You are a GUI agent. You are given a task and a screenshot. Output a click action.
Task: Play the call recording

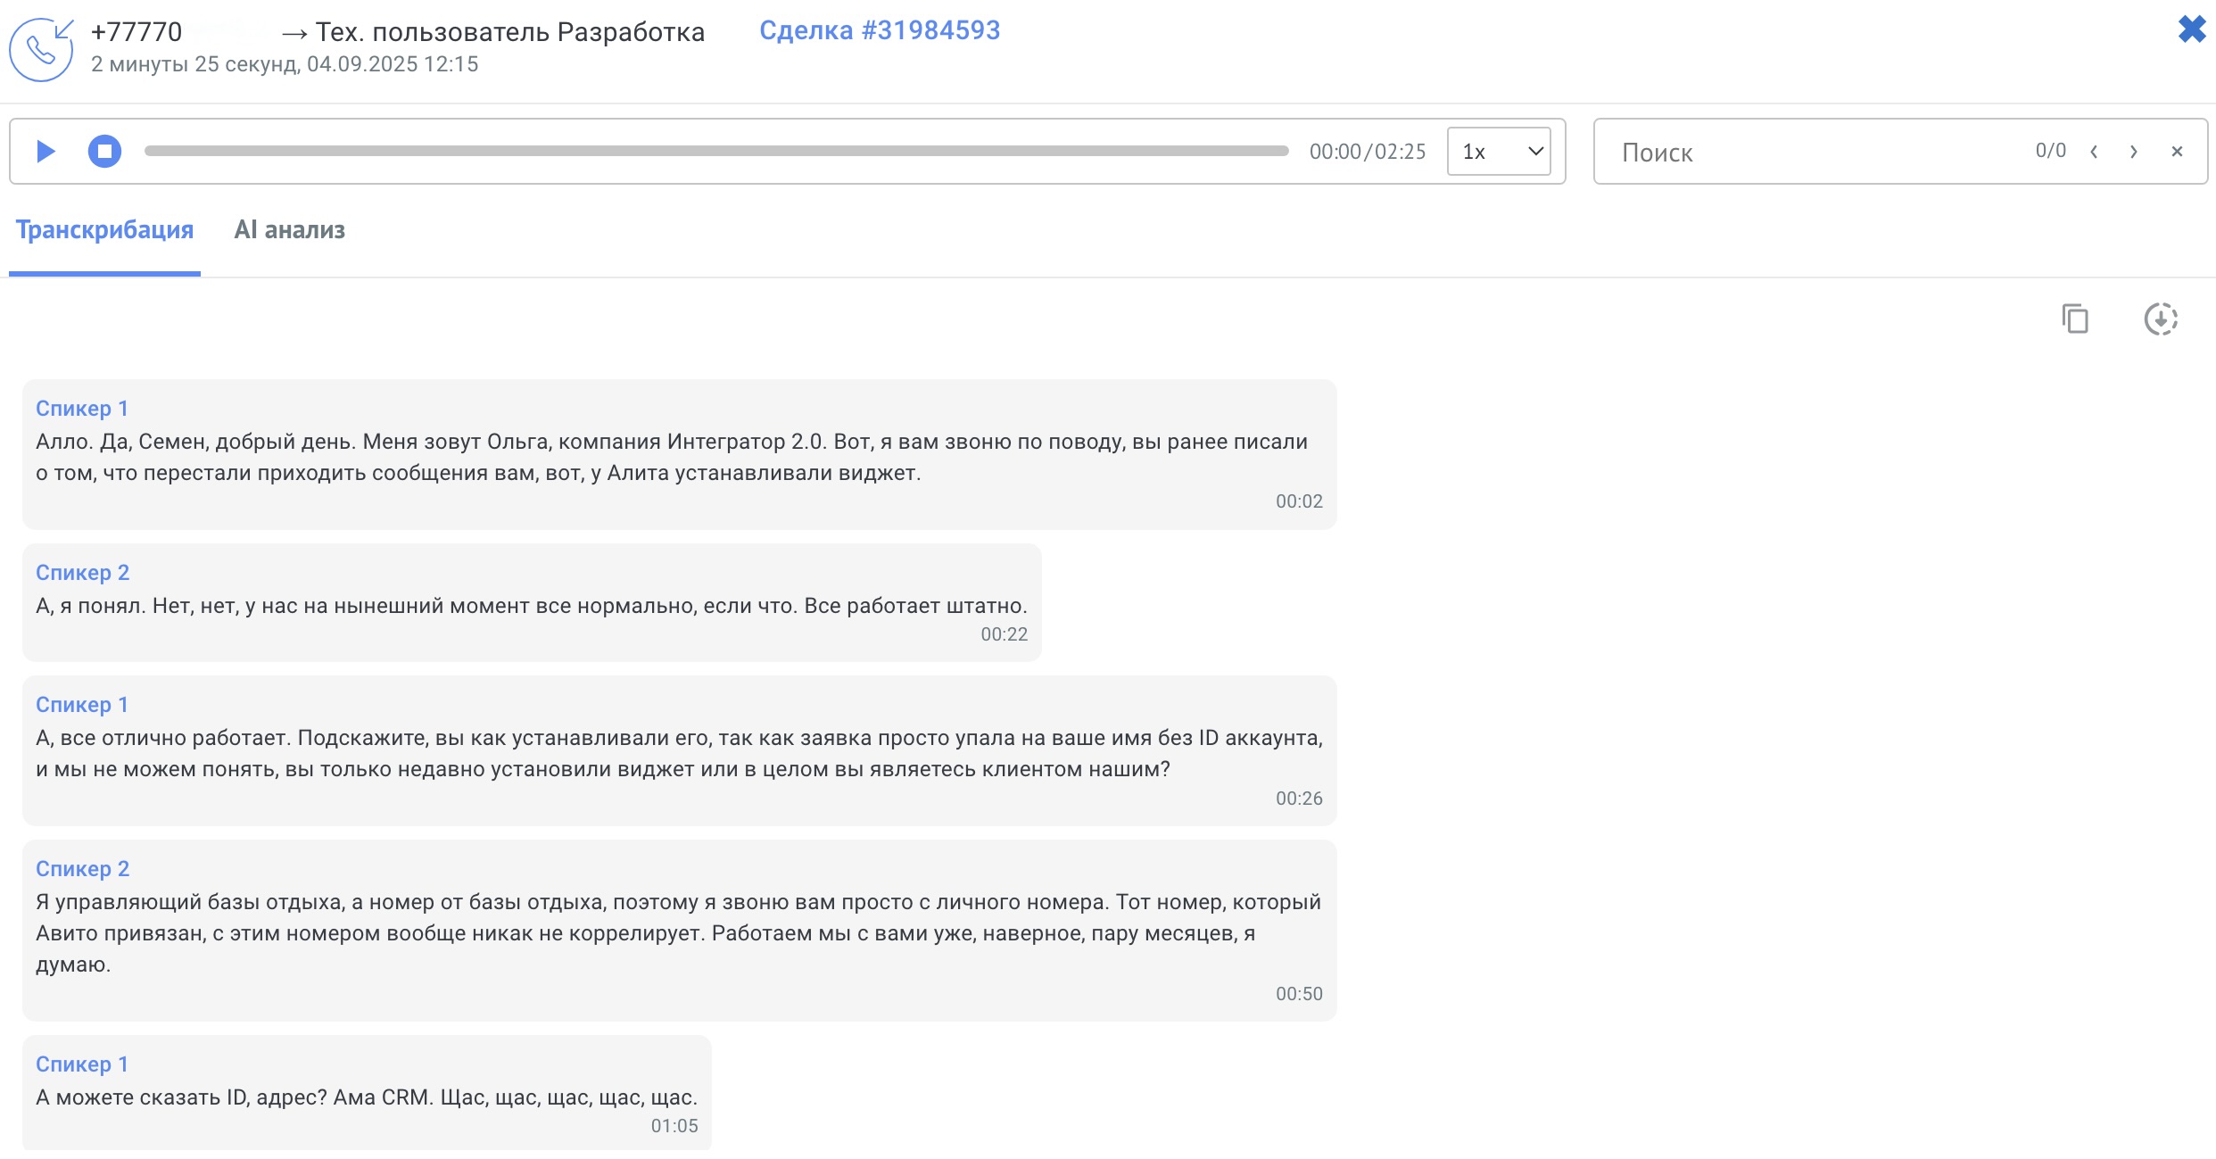click(45, 151)
